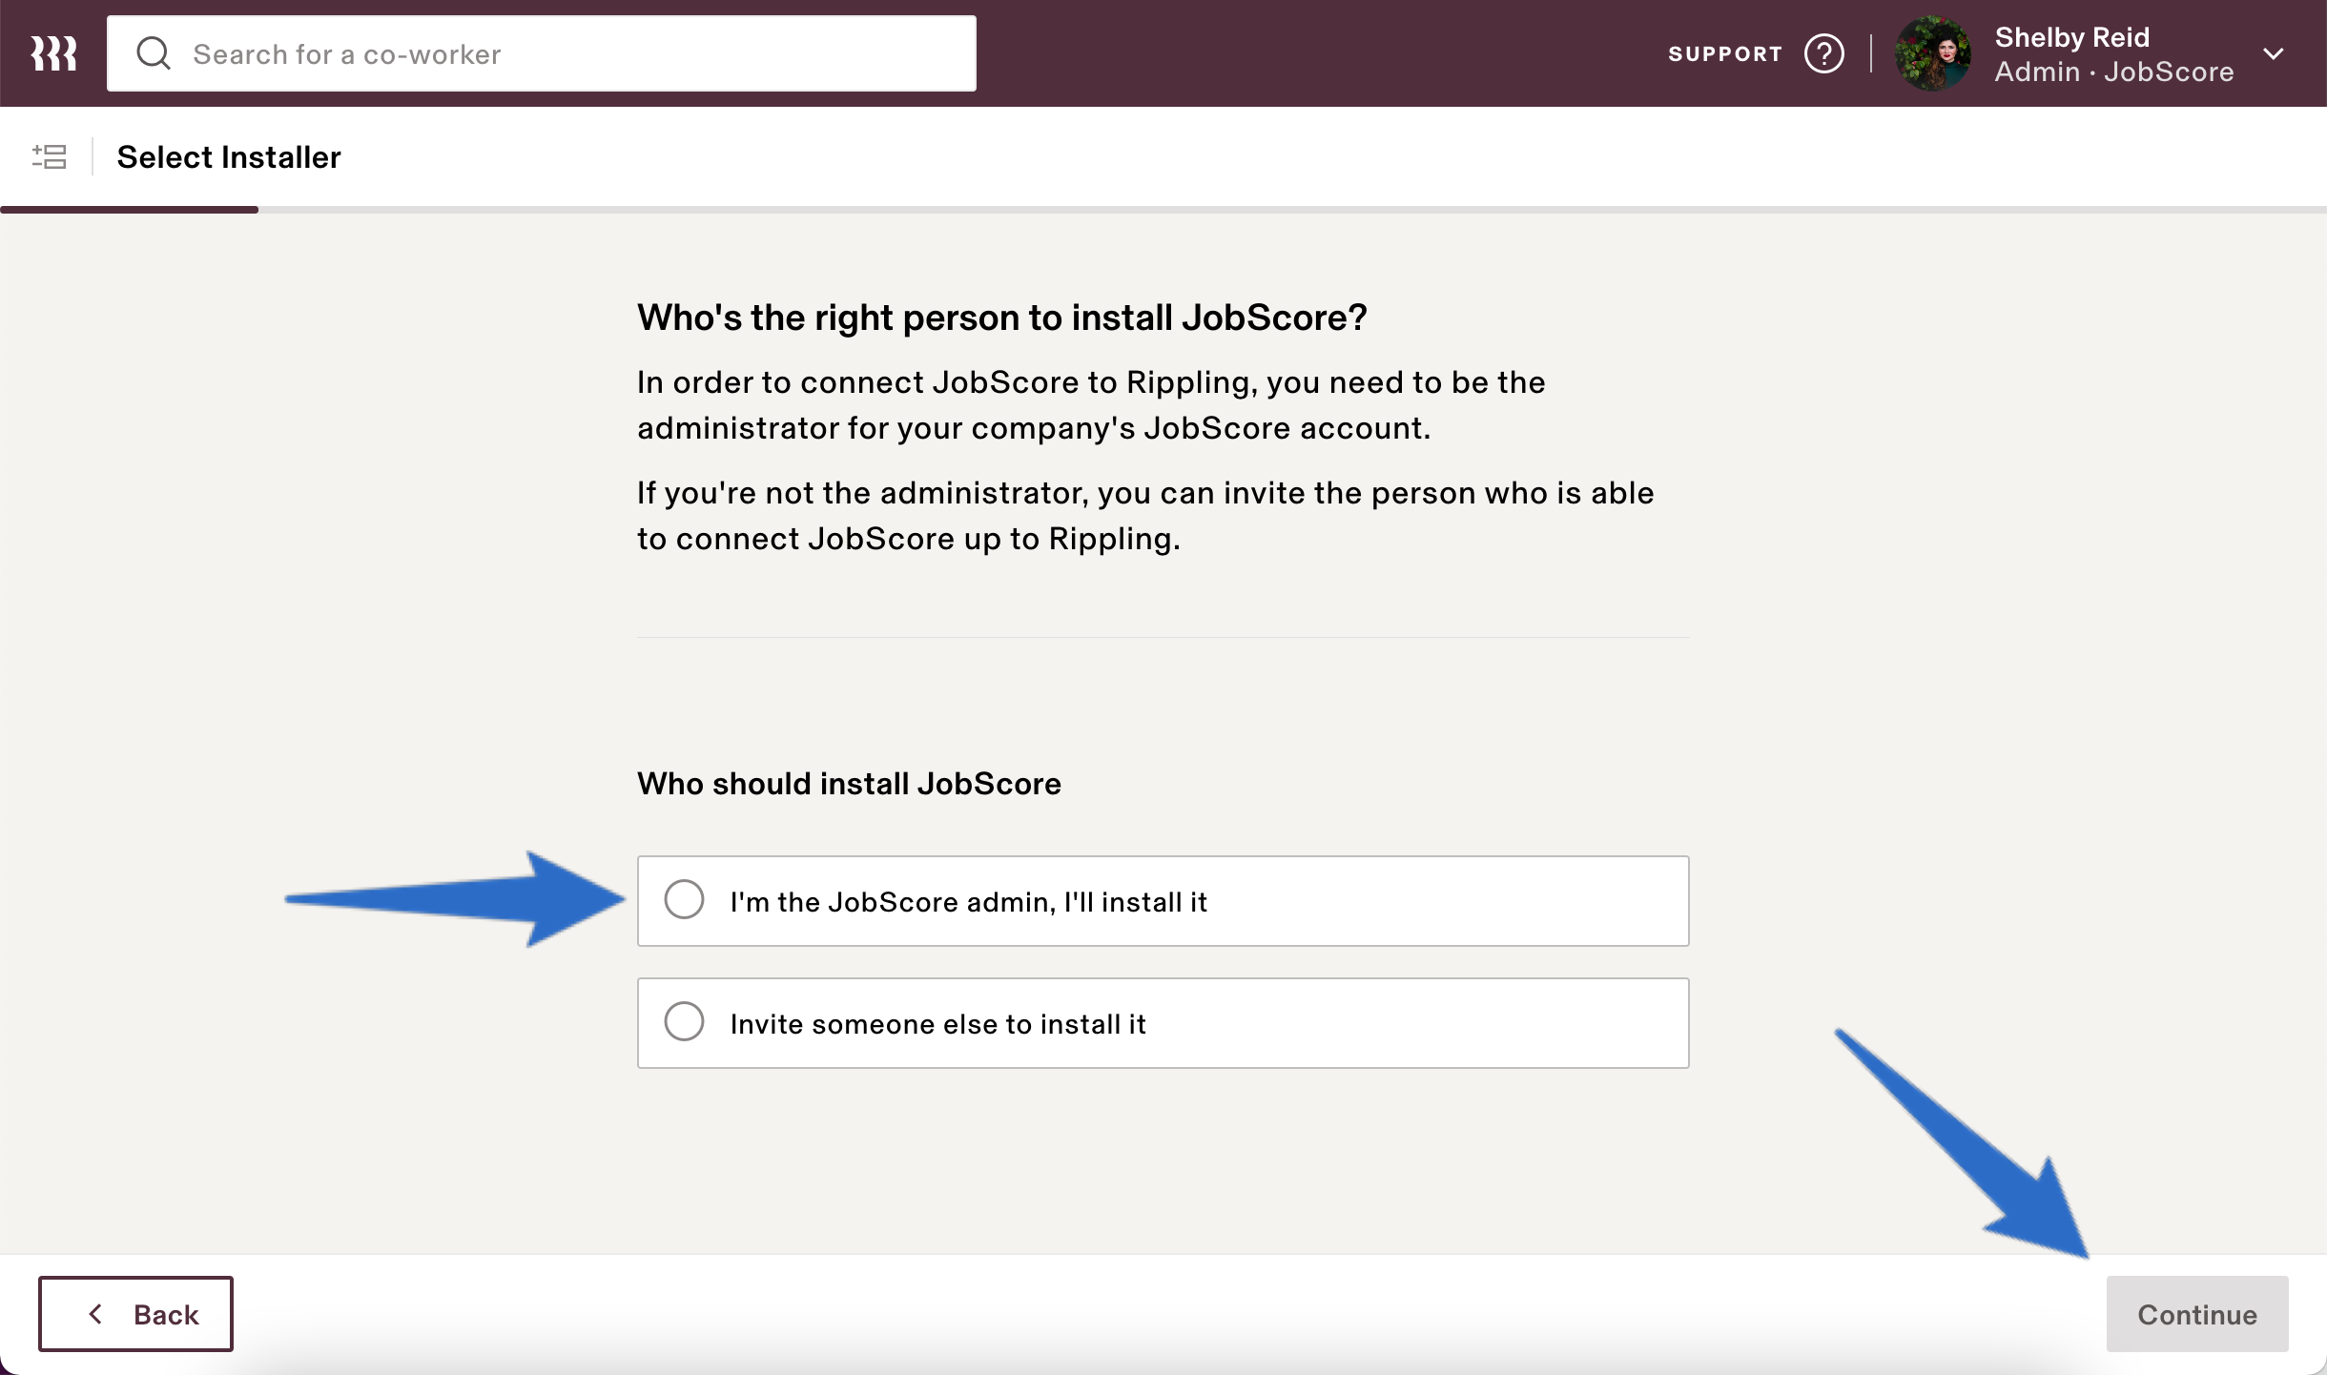The image size is (2327, 1375).
Task: Click the "Who's the right person" heading
Action: tap(1001, 318)
